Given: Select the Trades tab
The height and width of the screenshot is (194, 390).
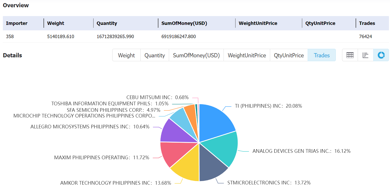Looking at the screenshot, I should (322, 55).
